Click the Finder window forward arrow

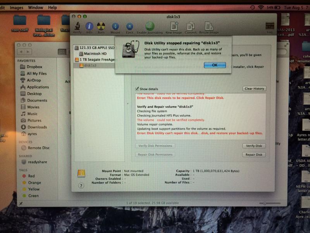tap(28, 52)
